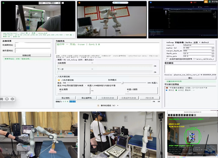218x158 pixels.
Task: Click the 确认 button under save path
Action: (x=190, y=78)
